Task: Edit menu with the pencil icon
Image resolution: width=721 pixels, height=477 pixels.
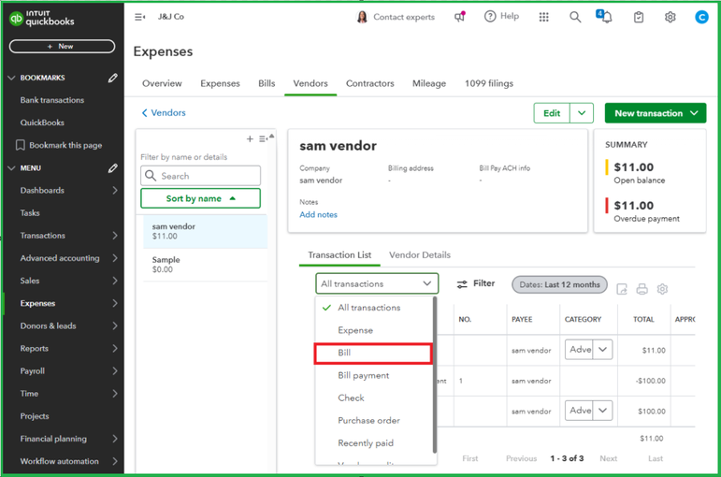Action: point(112,168)
